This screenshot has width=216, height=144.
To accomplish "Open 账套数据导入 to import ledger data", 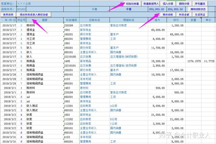I will 151,4.
